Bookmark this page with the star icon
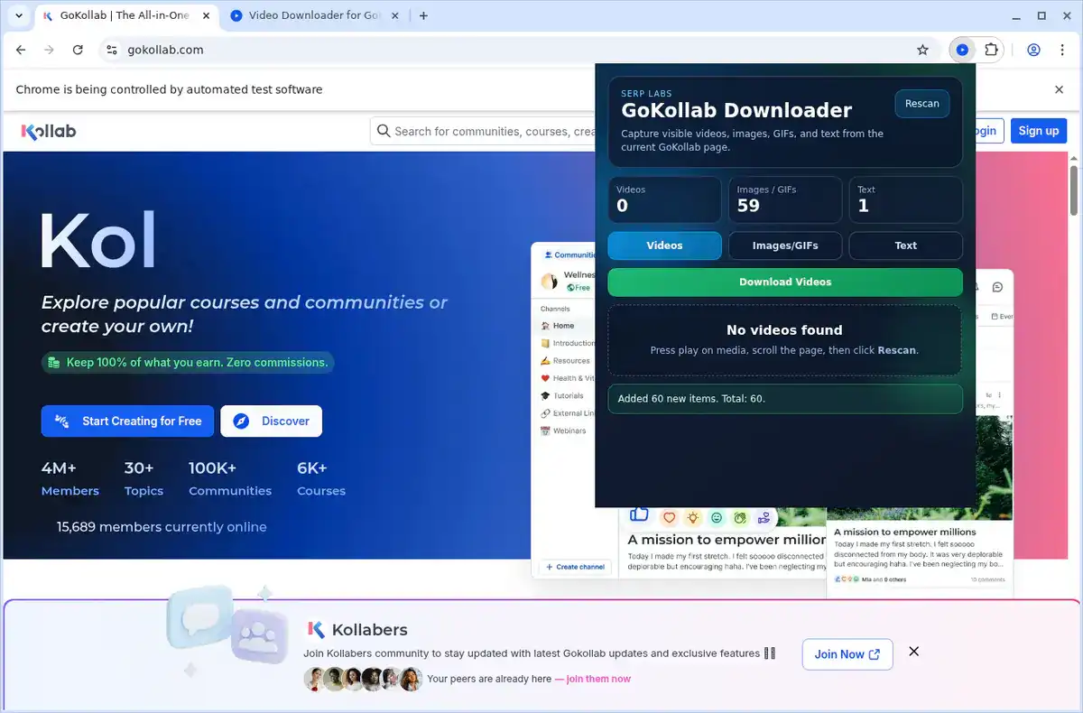 point(922,51)
